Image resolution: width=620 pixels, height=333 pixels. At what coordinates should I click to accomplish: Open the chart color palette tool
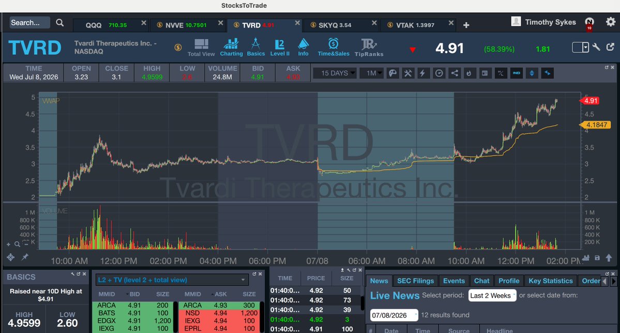(x=392, y=73)
